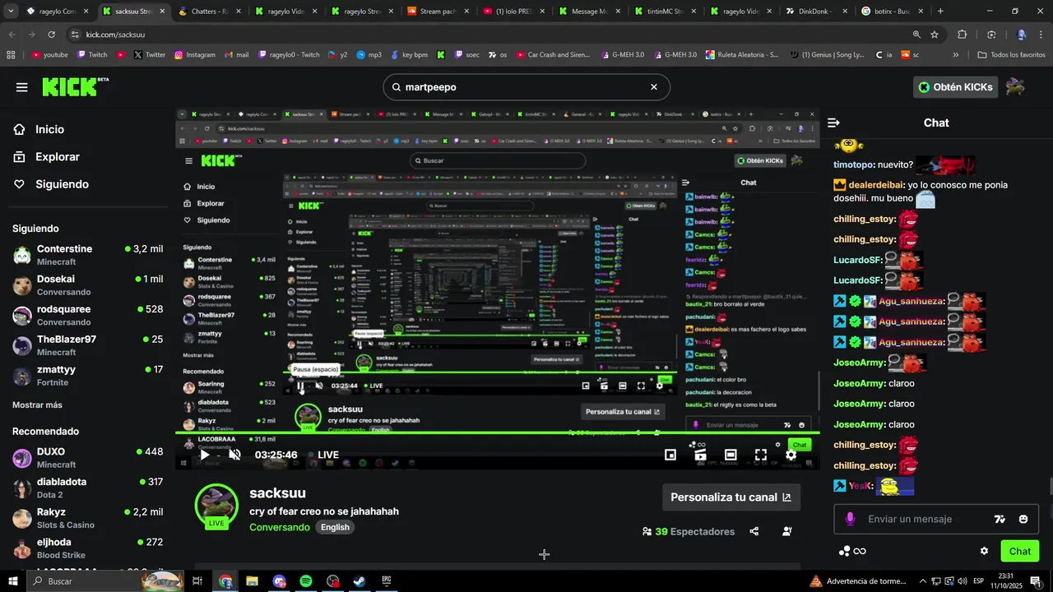Viewport: 1053px width, 592px height.
Task: Open the follower/user check icon
Action: click(787, 531)
